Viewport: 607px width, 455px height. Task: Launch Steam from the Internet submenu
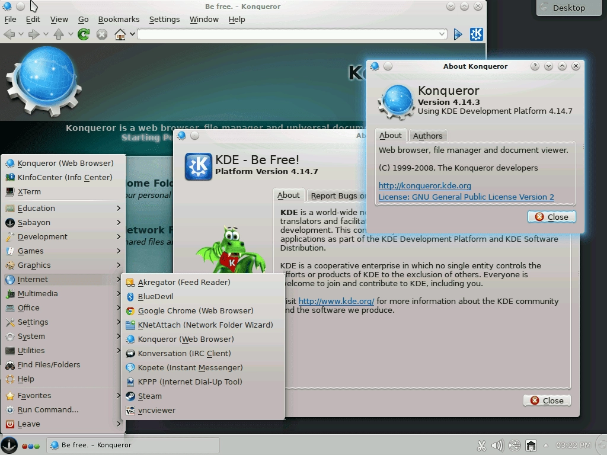click(x=203, y=396)
